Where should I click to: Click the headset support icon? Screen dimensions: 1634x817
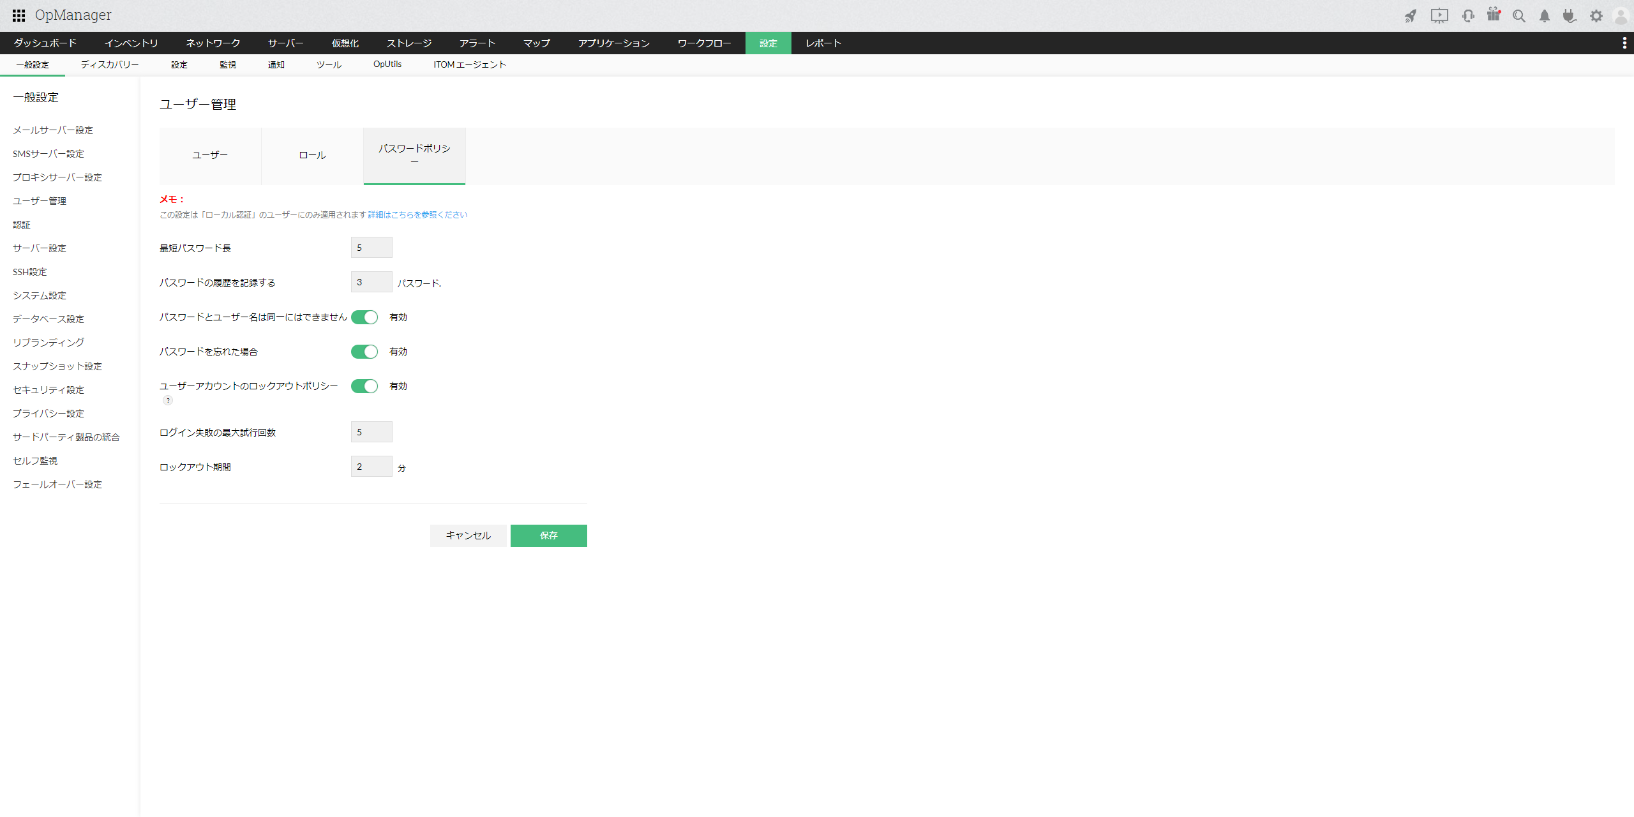(x=1468, y=16)
